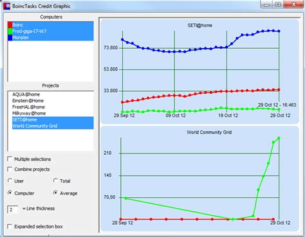Viewport: 305px width, 237px height.
Task: Click the BoincTasks app icon in title bar
Action: tap(6, 6)
